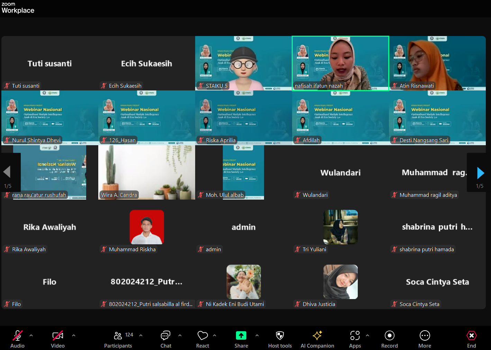Select nafisah ifatun nazah's video tile
This screenshot has height=350, width=491.
click(340, 63)
